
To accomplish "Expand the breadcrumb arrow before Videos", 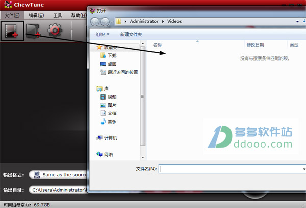I will click(163, 21).
